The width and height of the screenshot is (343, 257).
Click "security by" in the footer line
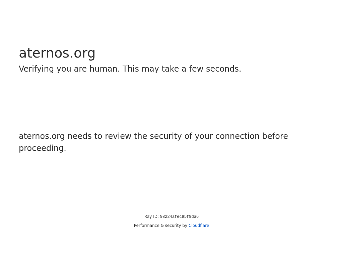(175, 226)
